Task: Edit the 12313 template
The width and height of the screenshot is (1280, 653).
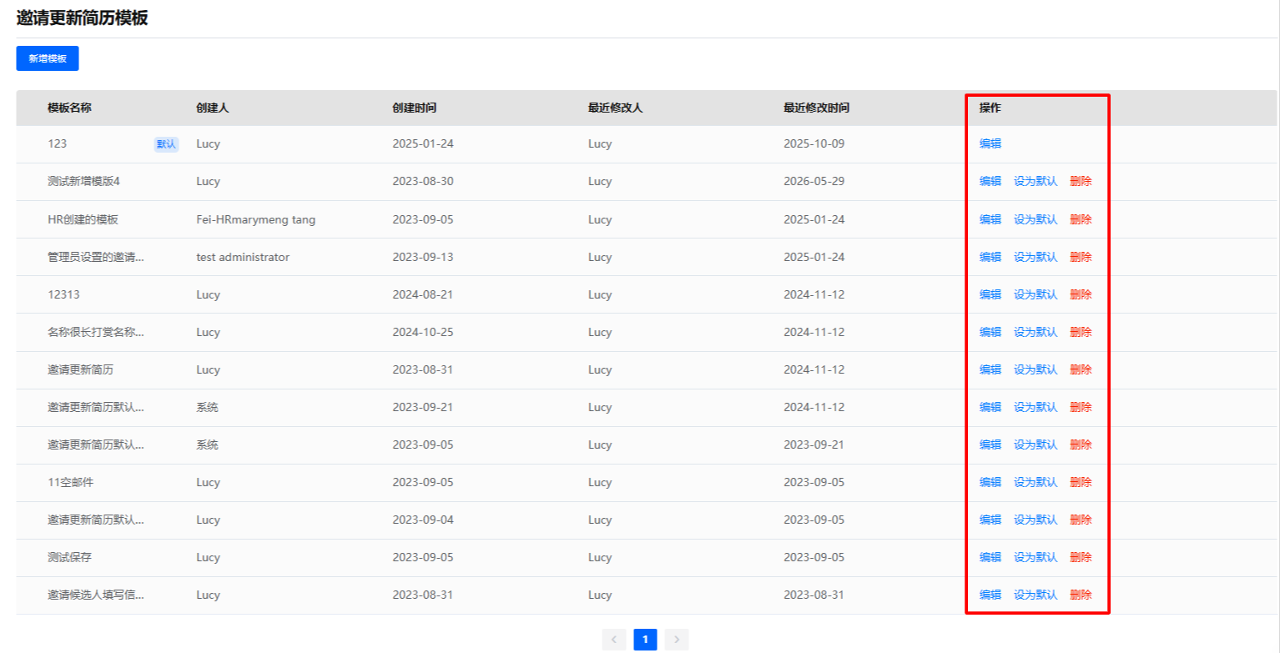Action: [x=990, y=294]
